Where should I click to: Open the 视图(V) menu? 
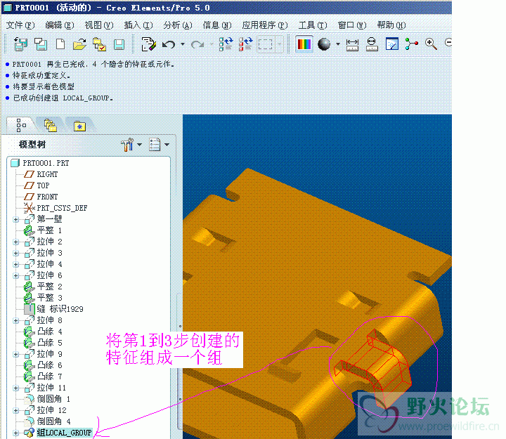[x=99, y=25]
